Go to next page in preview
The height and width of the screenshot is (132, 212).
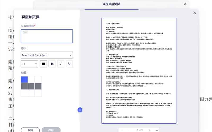pyautogui.click(x=150, y=130)
